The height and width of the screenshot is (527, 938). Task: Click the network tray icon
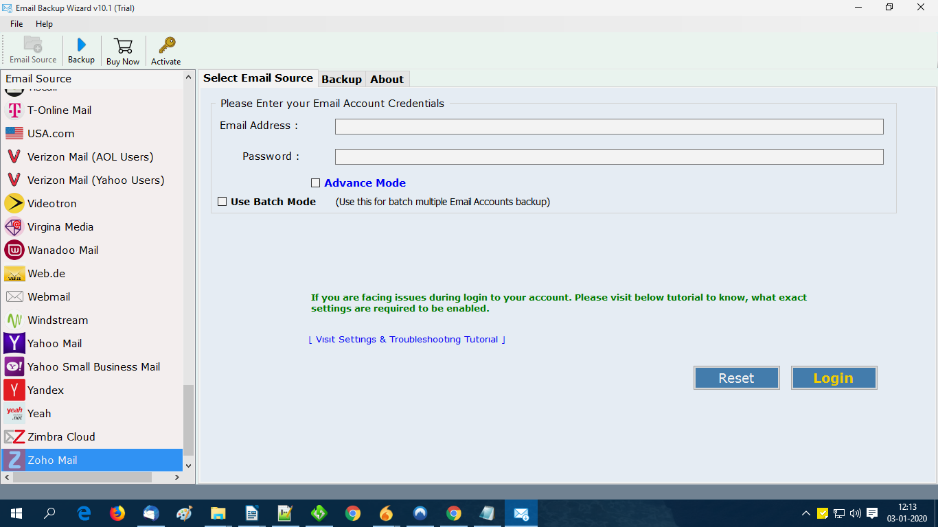click(x=839, y=513)
